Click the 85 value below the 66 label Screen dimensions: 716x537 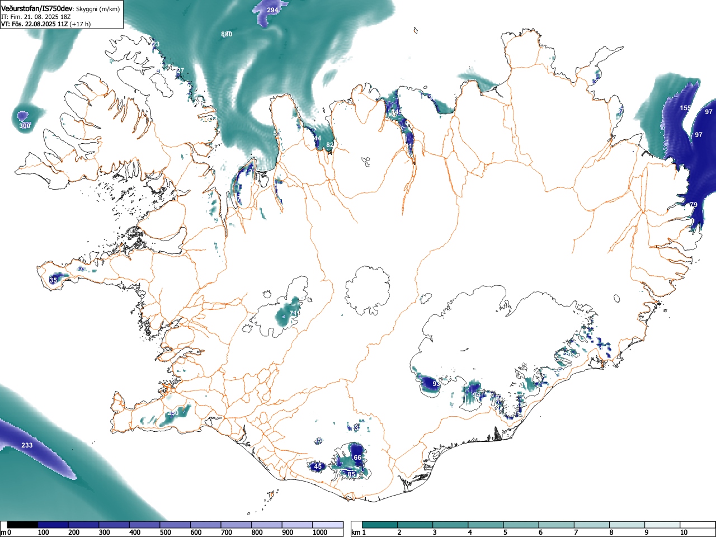[351, 474]
